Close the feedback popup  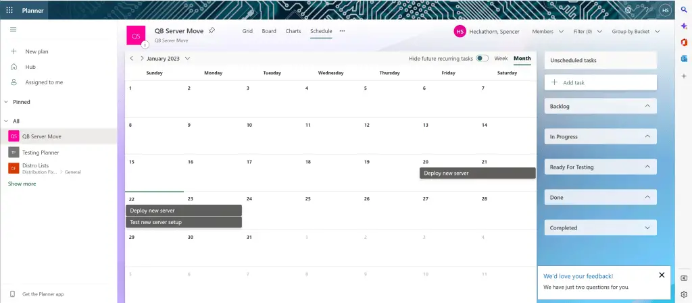[x=662, y=275]
